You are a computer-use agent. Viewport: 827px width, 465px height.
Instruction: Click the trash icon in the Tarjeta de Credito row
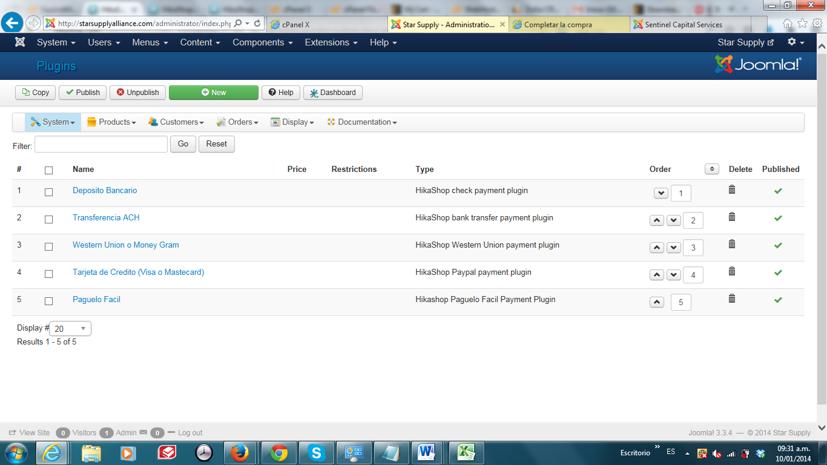point(732,271)
